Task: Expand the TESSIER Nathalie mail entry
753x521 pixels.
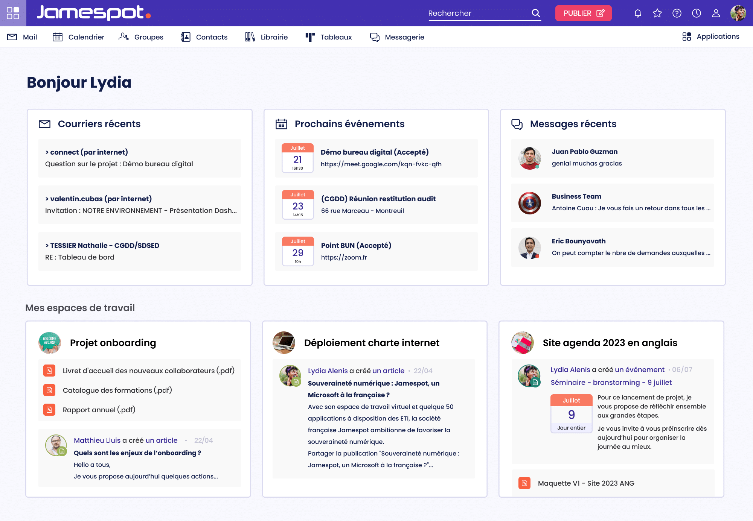Action: coord(140,251)
